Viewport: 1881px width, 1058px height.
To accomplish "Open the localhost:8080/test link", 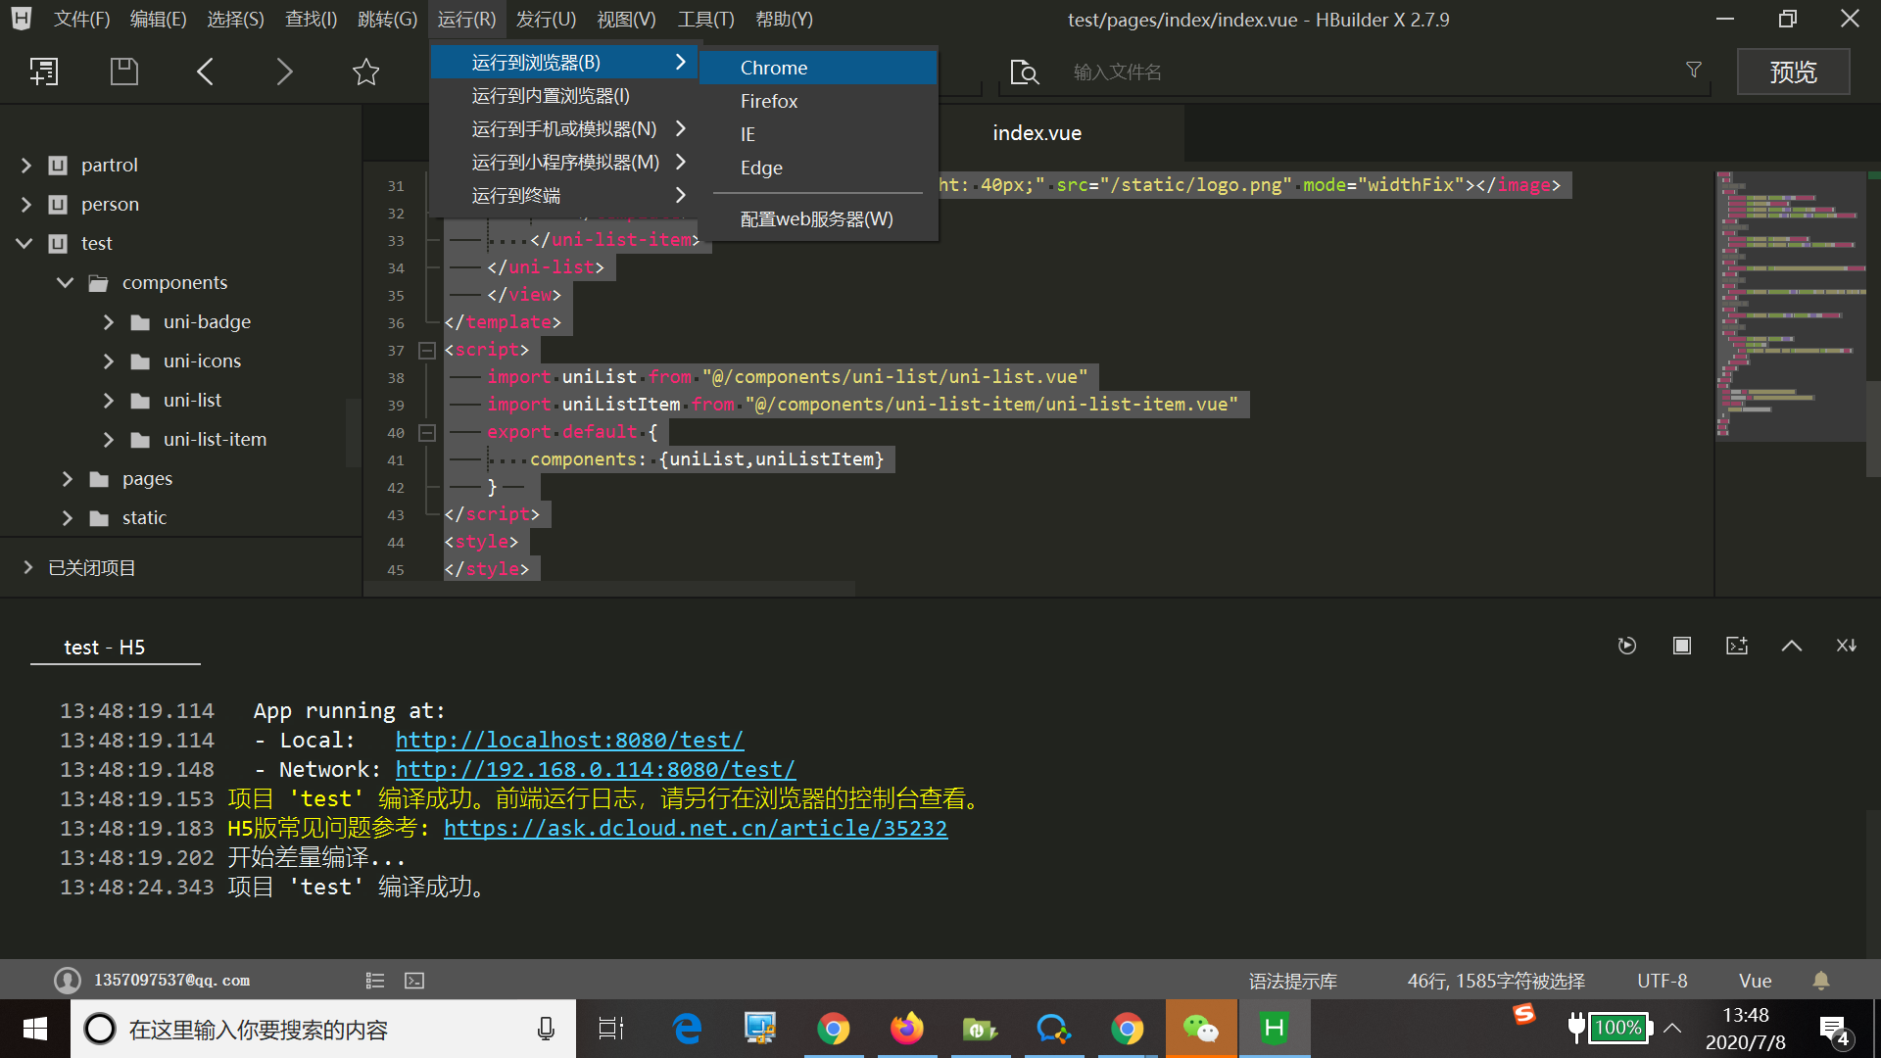I will coord(570,740).
